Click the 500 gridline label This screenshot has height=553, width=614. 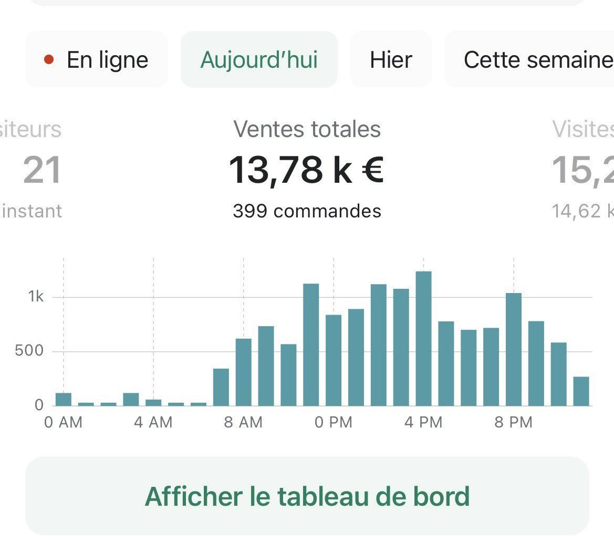coord(29,350)
